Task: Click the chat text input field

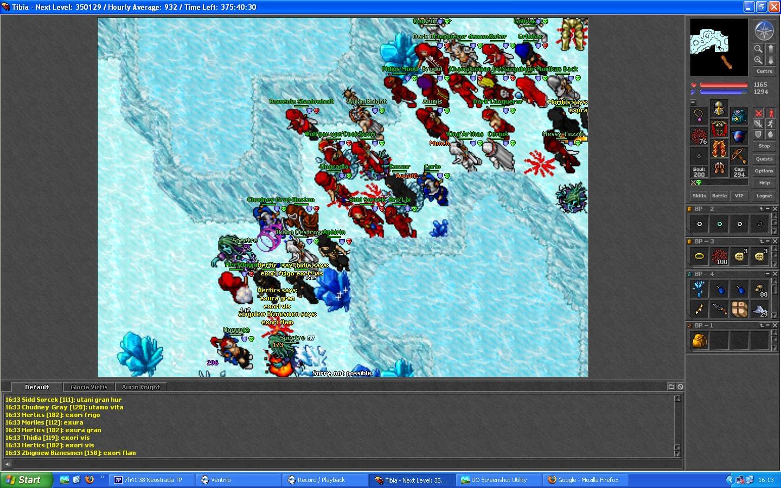Action: (x=347, y=464)
